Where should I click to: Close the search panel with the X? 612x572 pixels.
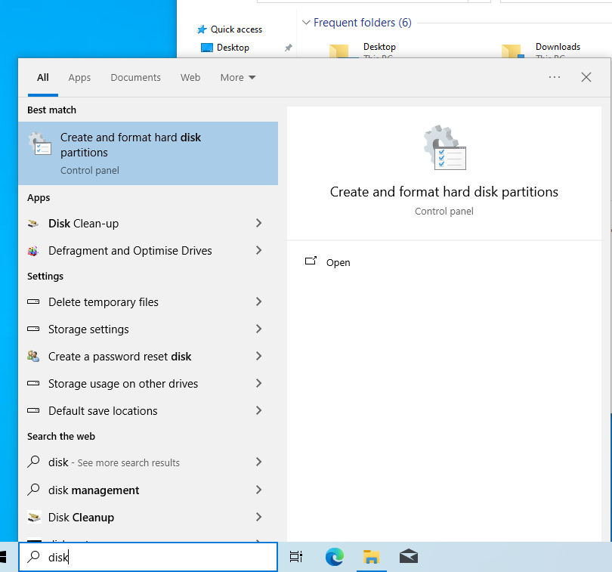coord(586,77)
